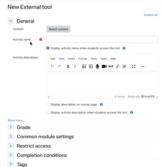Check Display activity description when students access
This screenshot has height=167, width=164.
click(48, 112)
